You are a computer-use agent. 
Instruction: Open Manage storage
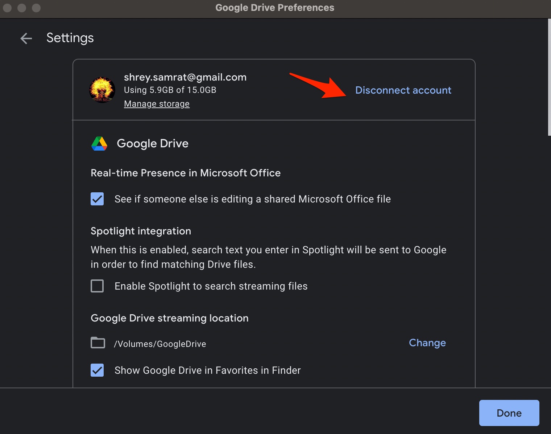pyautogui.click(x=157, y=104)
